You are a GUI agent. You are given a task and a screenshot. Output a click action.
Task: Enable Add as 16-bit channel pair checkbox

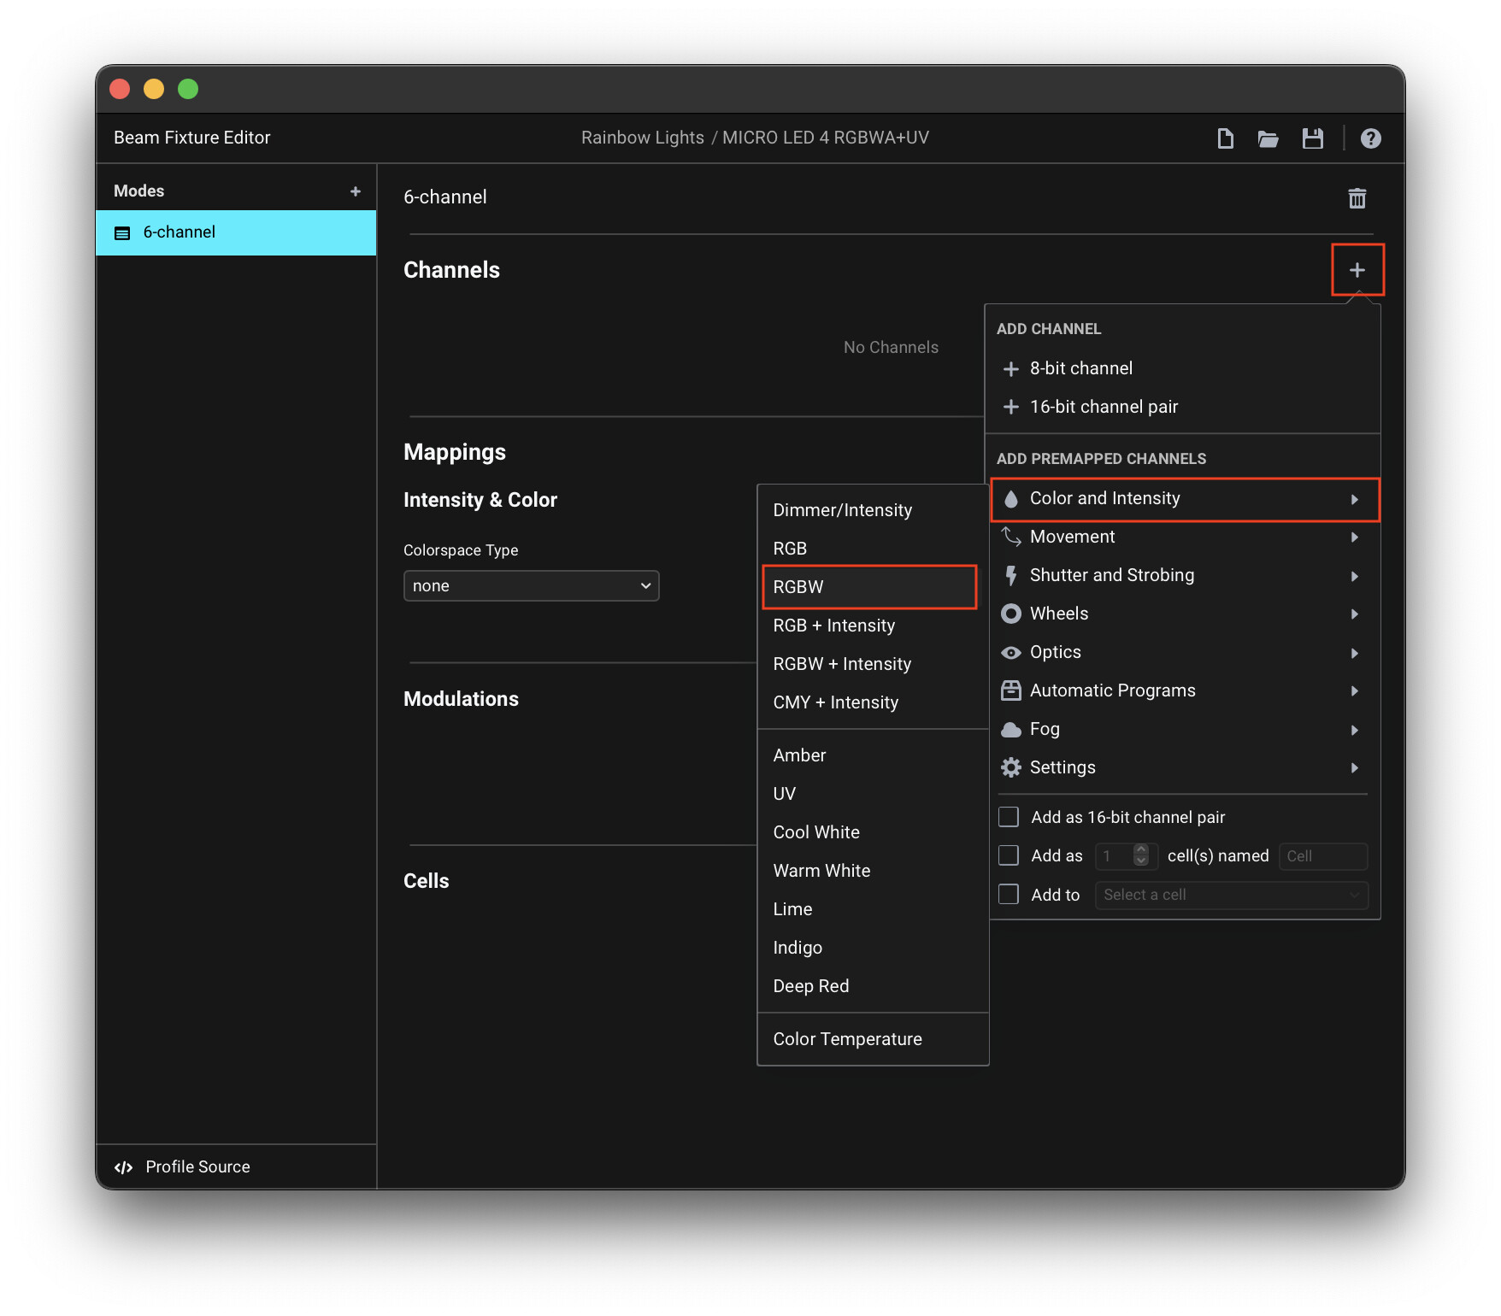[x=1009, y=817]
